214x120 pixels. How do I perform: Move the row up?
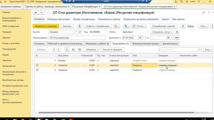pyautogui.click(x=54, y=50)
